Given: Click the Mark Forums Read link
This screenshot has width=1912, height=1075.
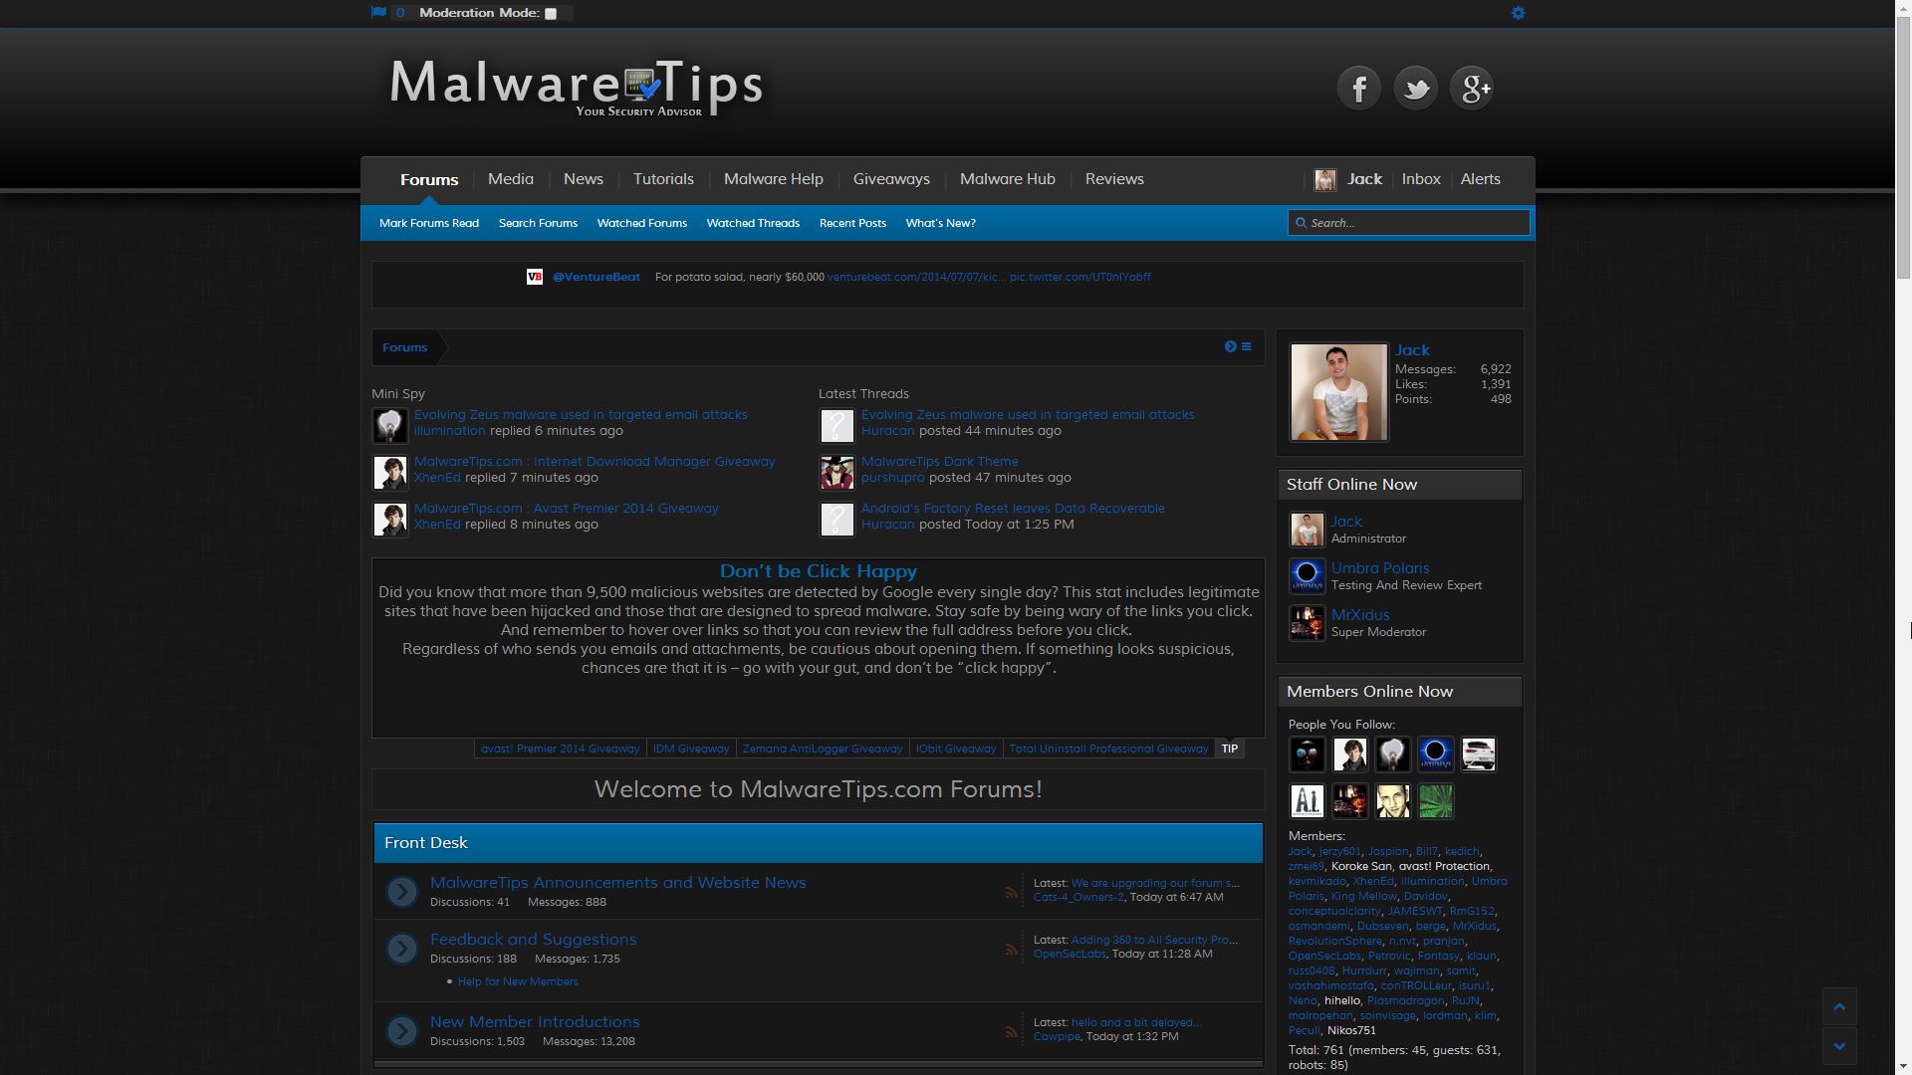Looking at the screenshot, I should tap(428, 223).
